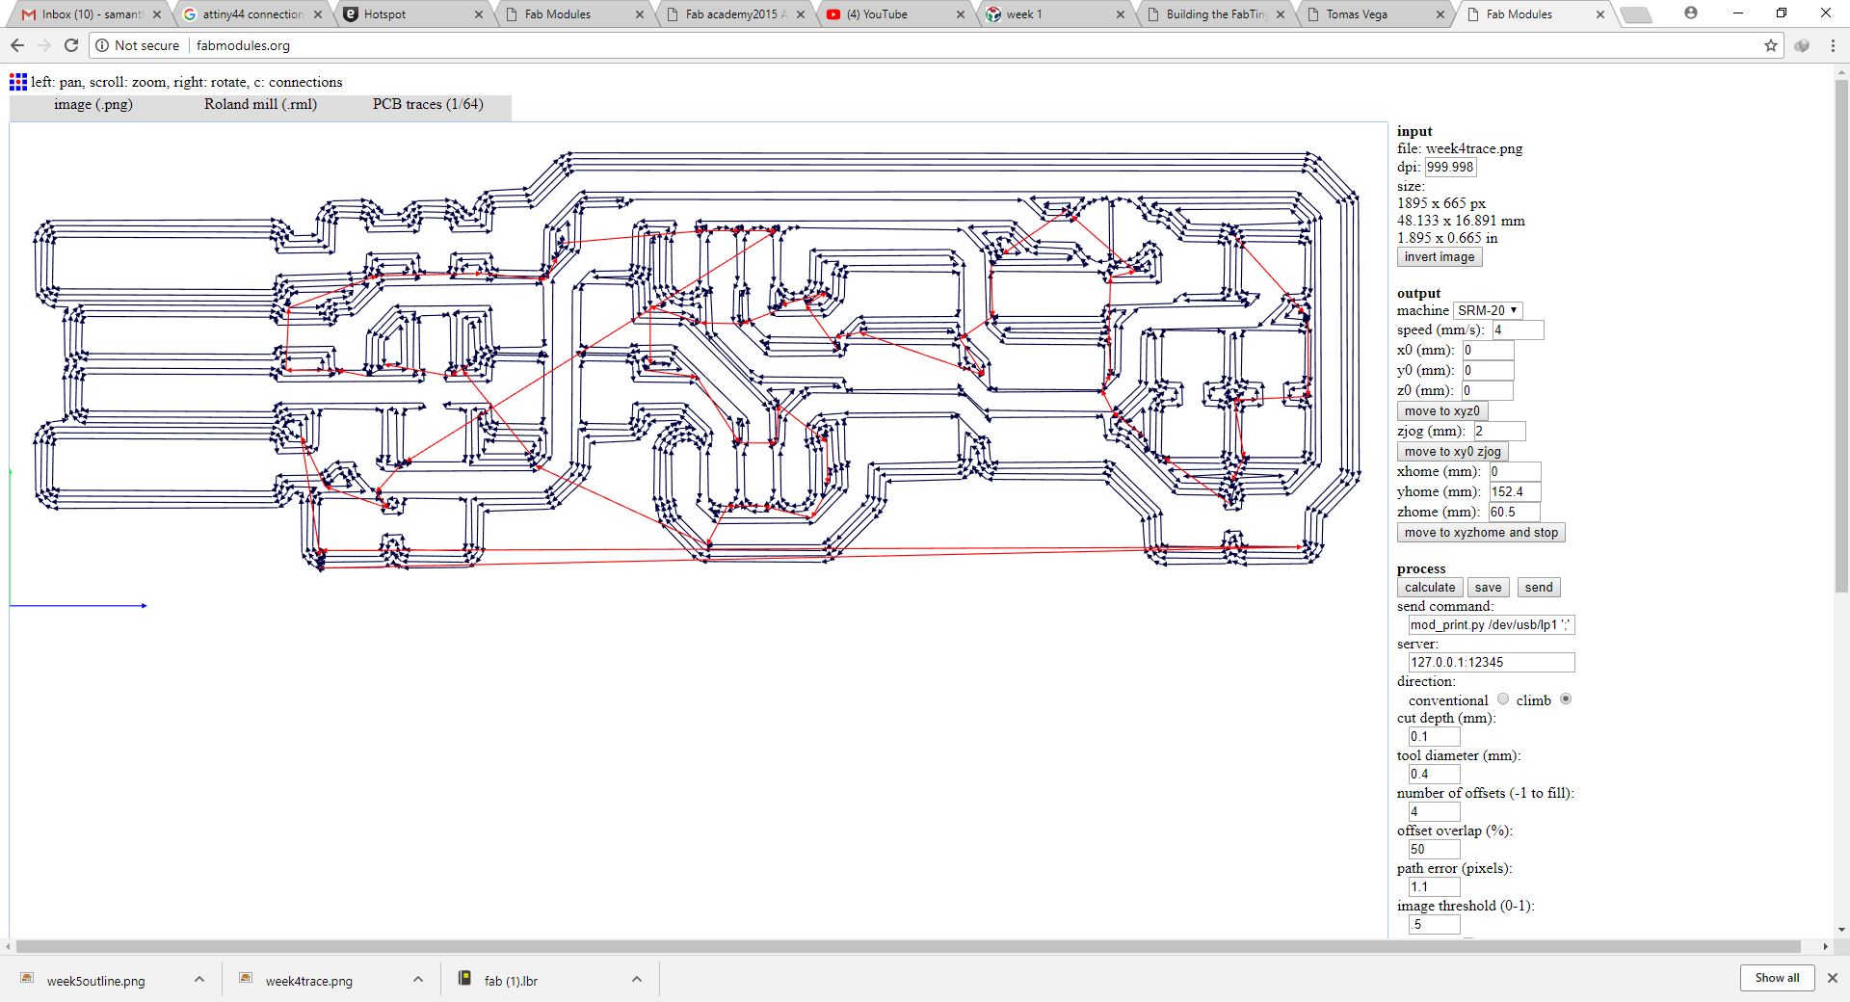Click the 'Show all' downloads button
This screenshot has width=1850, height=1002.
click(1777, 977)
